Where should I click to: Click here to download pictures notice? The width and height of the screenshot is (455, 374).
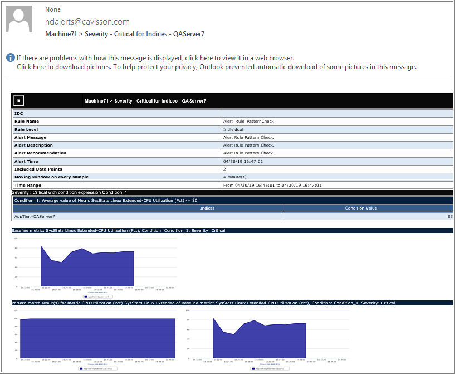[x=63, y=67]
